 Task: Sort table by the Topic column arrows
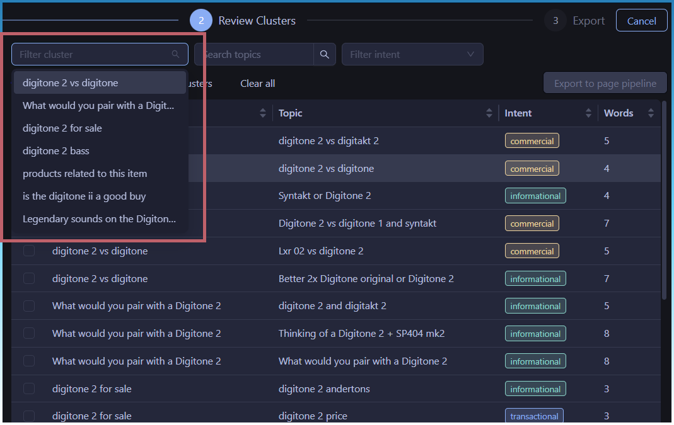click(489, 113)
